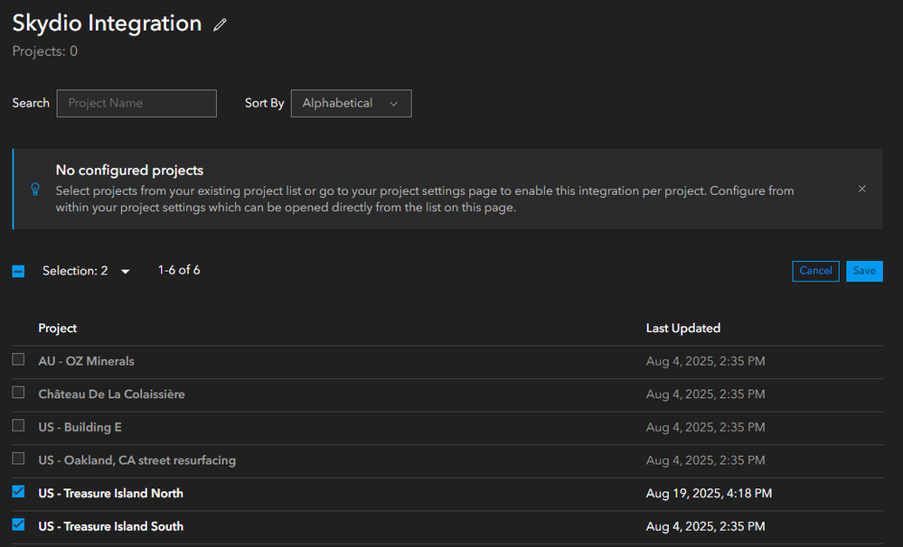Uncheck US - Treasure Island South

(x=18, y=524)
